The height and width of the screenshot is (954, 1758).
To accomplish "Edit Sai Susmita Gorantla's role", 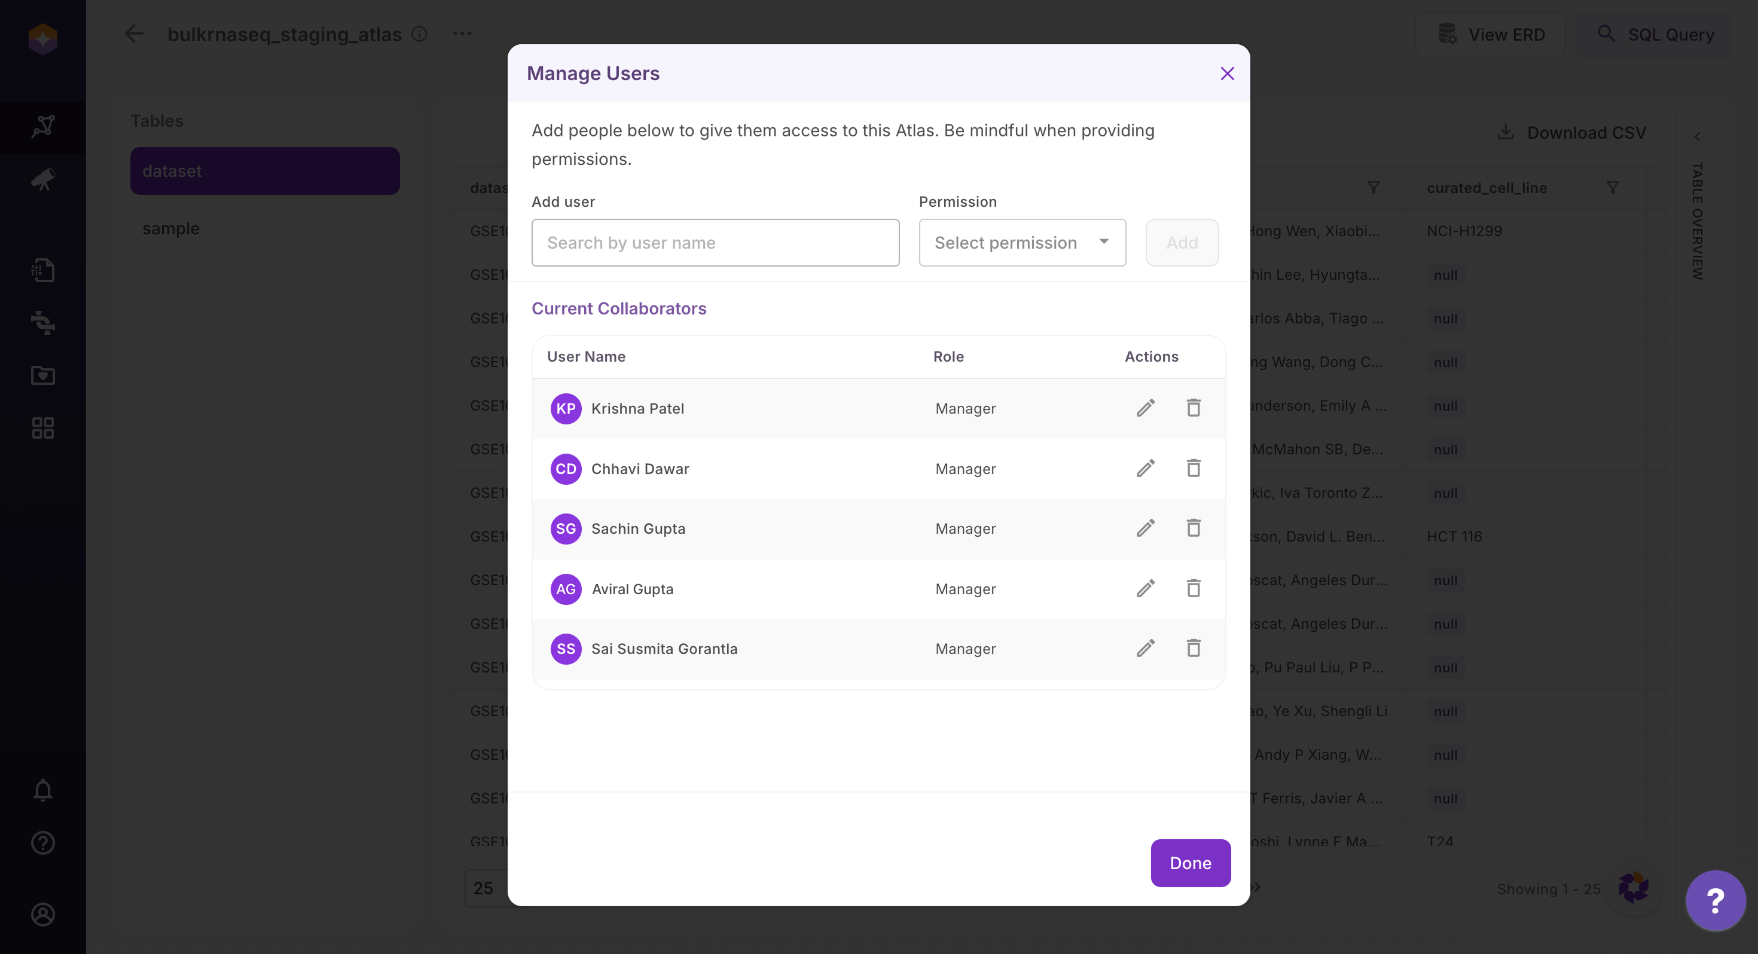I will point(1145,649).
